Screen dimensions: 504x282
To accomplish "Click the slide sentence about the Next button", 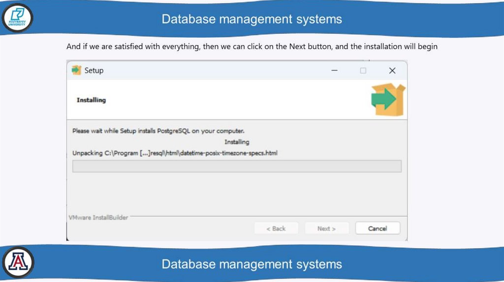I will coord(252,47).
